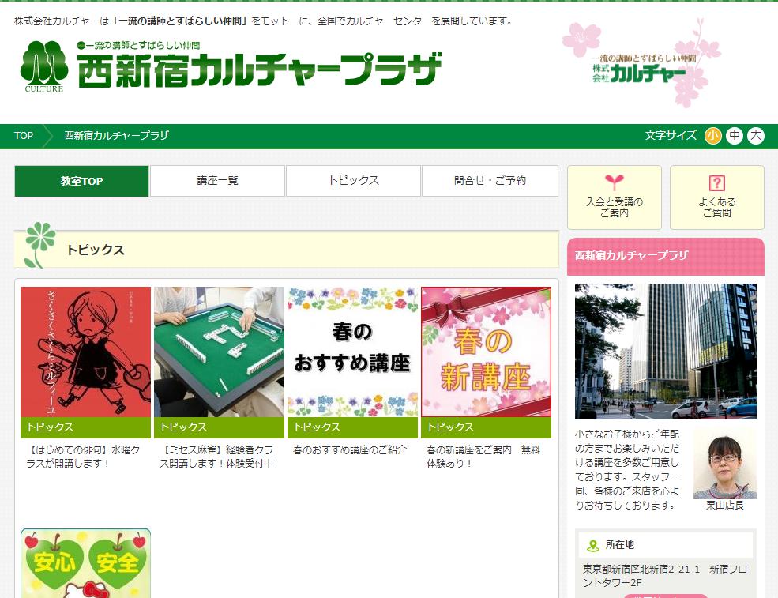Click the location pin icon beside 所在地
Screen dimensions: 778x598
tap(593, 545)
